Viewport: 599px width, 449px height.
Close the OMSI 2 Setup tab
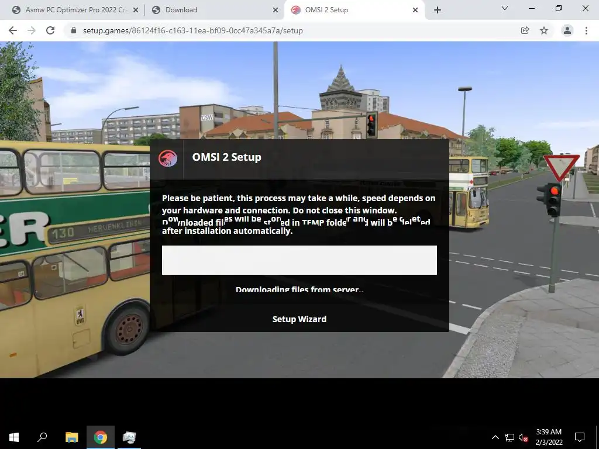click(x=415, y=11)
